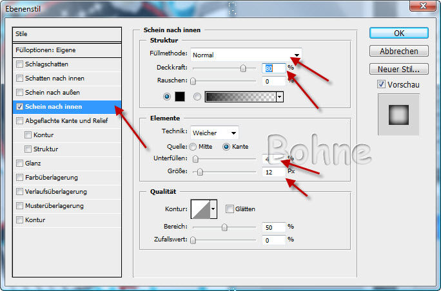Image resolution: width=441 pixels, height=291 pixels.
Task: Open the gradient picker dropdown arrow
Action: [279, 97]
